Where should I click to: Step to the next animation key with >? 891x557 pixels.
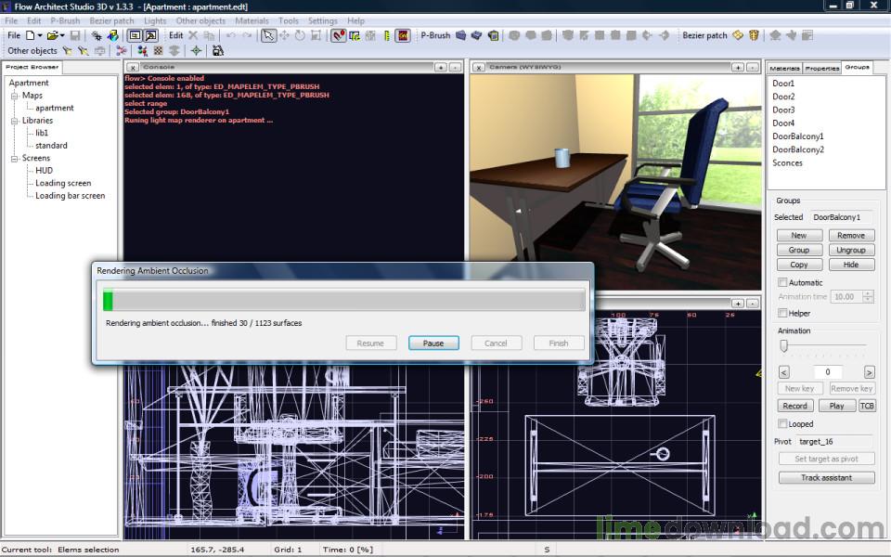(870, 372)
